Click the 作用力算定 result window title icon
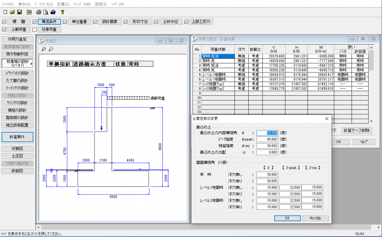The image size is (382, 237). tap(194, 39)
